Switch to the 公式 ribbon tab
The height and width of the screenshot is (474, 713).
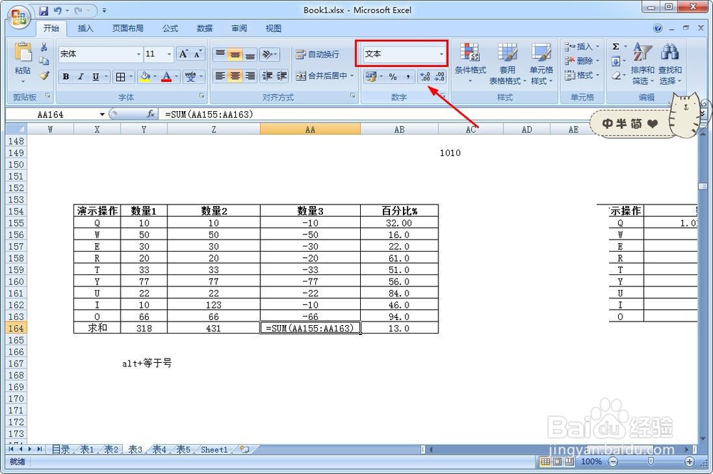pos(169,29)
